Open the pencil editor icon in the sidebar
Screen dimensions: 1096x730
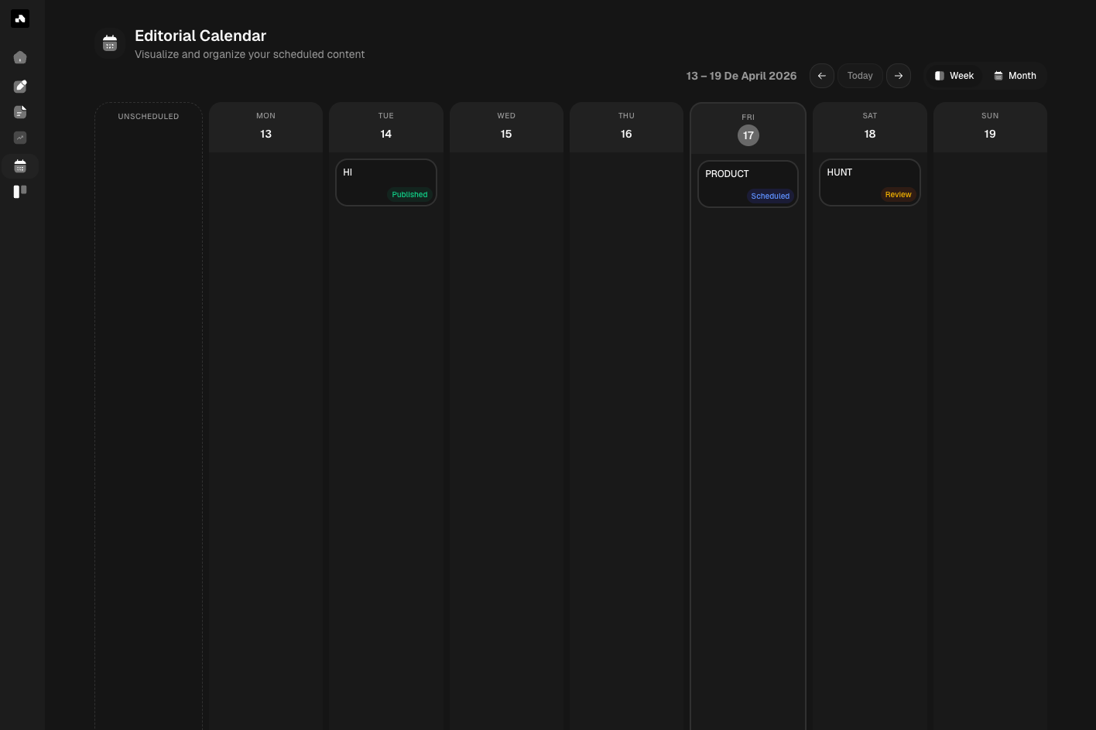tap(20, 86)
